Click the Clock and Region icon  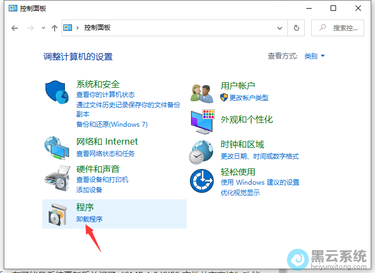(x=202, y=151)
